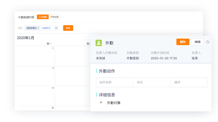The image size is (218, 122).
Task: Click the 负责人外勤状态 field label
Action: pos(107,53)
